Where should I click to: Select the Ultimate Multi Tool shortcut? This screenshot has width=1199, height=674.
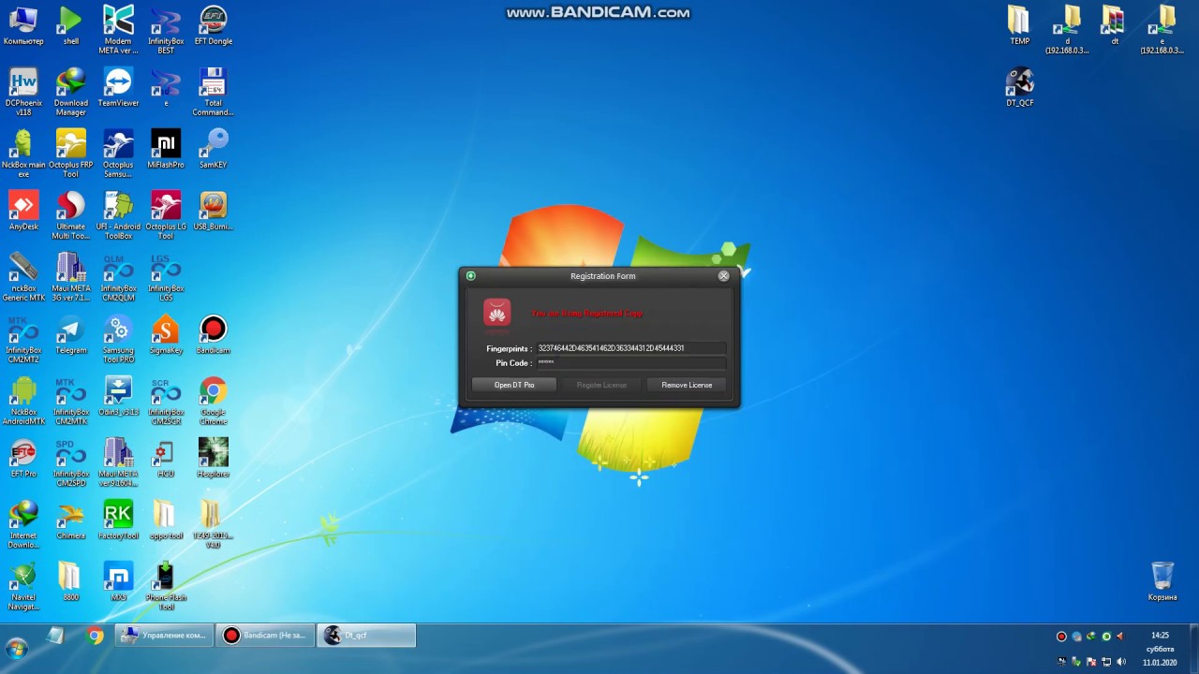click(x=70, y=215)
